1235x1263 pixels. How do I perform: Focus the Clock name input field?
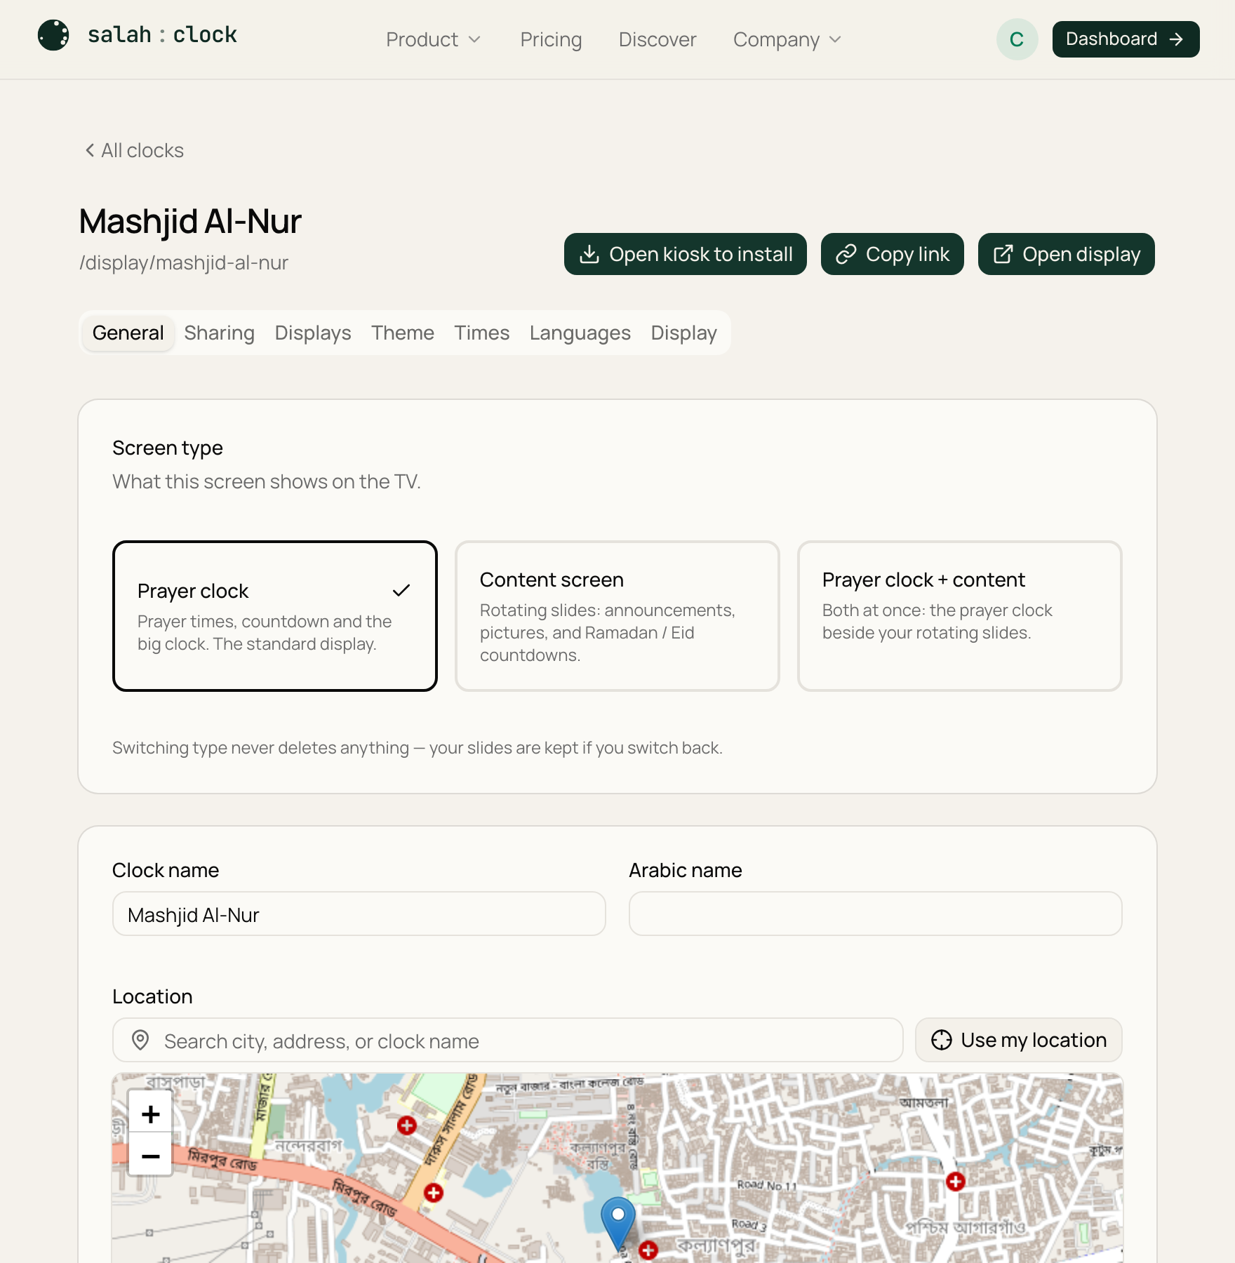click(359, 914)
